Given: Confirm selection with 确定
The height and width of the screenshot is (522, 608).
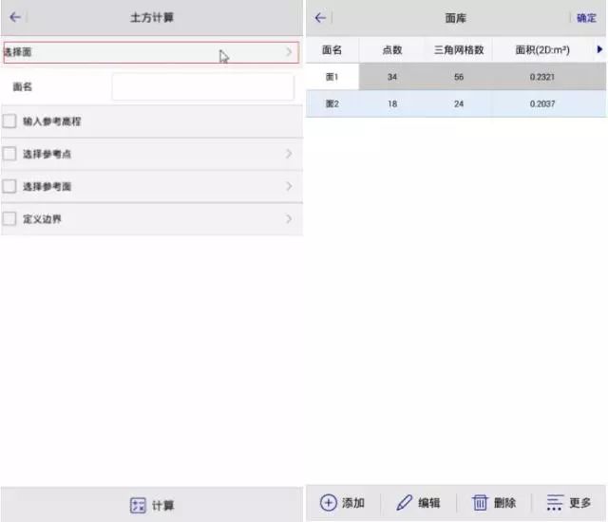Looking at the screenshot, I should (x=586, y=18).
